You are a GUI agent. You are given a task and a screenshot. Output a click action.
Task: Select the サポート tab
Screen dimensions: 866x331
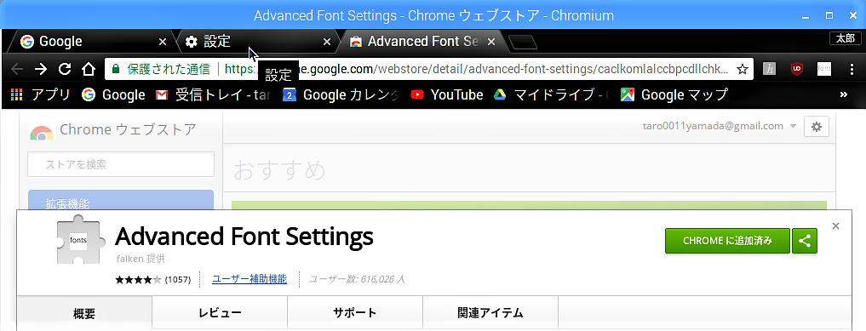[x=355, y=313]
